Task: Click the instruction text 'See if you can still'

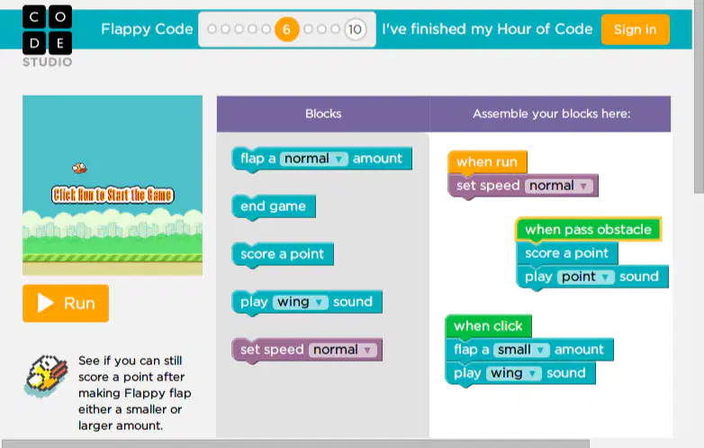Action: pos(131,361)
